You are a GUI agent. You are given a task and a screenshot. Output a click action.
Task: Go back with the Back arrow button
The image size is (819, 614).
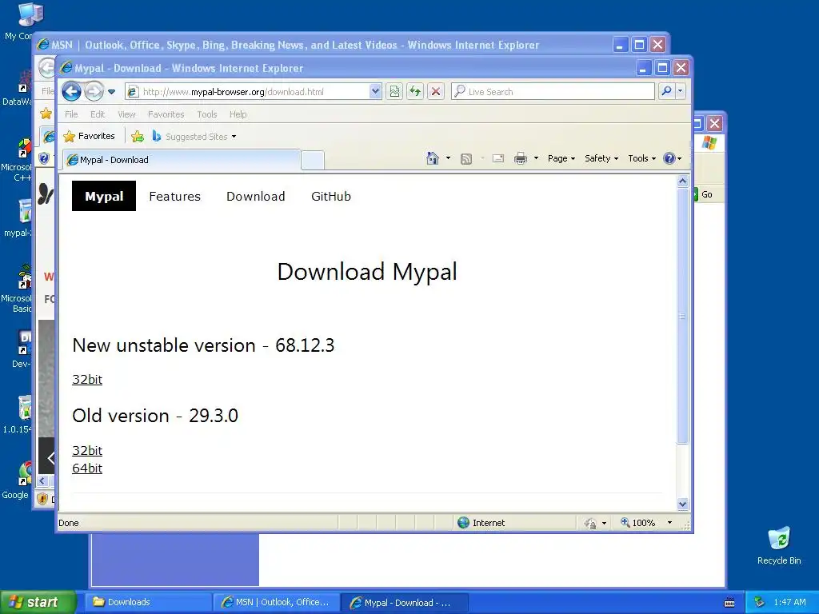(x=71, y=92)
